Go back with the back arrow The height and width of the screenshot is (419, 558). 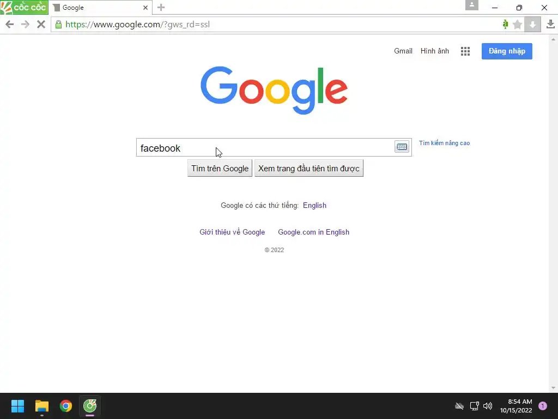coord(10,24)
